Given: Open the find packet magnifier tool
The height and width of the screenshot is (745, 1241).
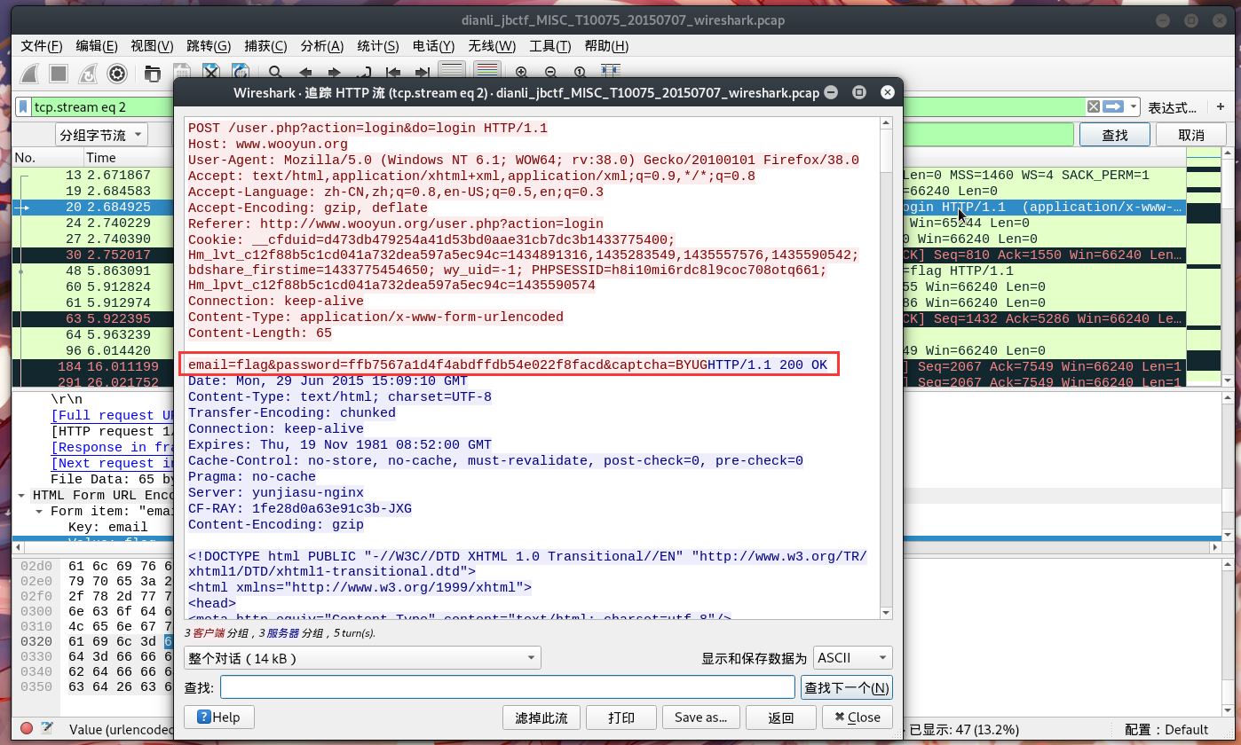Looking at the screenshot, I should point(275,74).
